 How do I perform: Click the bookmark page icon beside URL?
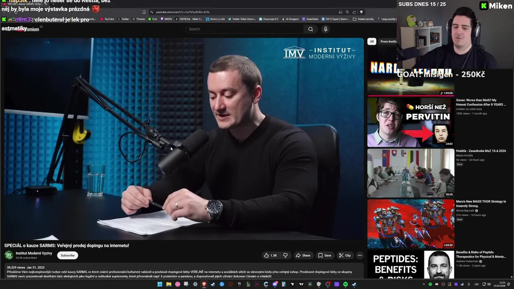pos(144,12)
